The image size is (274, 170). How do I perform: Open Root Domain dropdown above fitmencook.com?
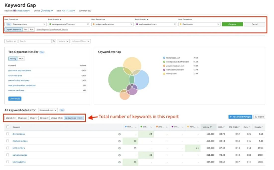click(11, 19)
